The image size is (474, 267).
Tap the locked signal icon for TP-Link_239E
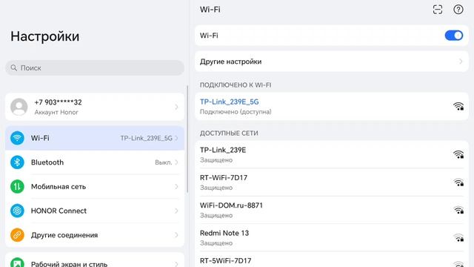(x=458, y=155)
